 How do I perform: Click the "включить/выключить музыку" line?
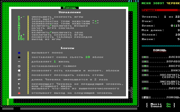coord(60,26)
